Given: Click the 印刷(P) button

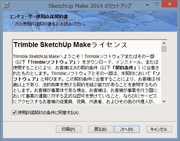Looking at the screenshot, I should pos(69,129).
